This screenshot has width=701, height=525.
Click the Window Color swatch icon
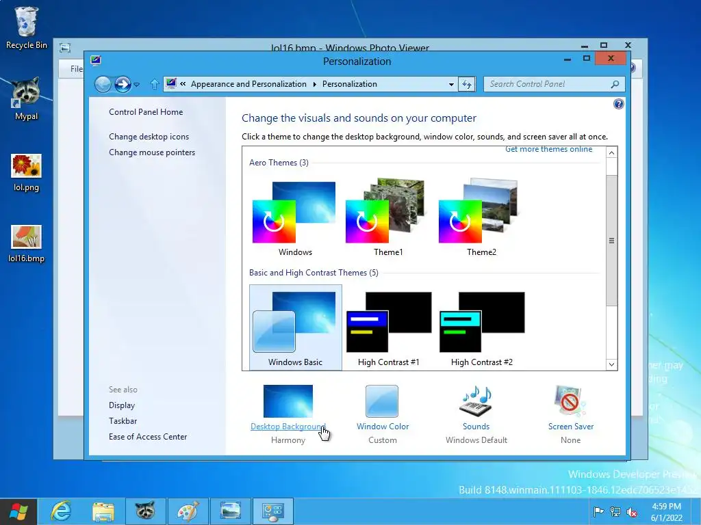[x=382, y=401]
